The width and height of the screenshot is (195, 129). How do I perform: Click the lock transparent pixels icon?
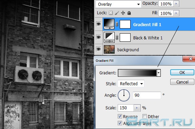point(111,13)
